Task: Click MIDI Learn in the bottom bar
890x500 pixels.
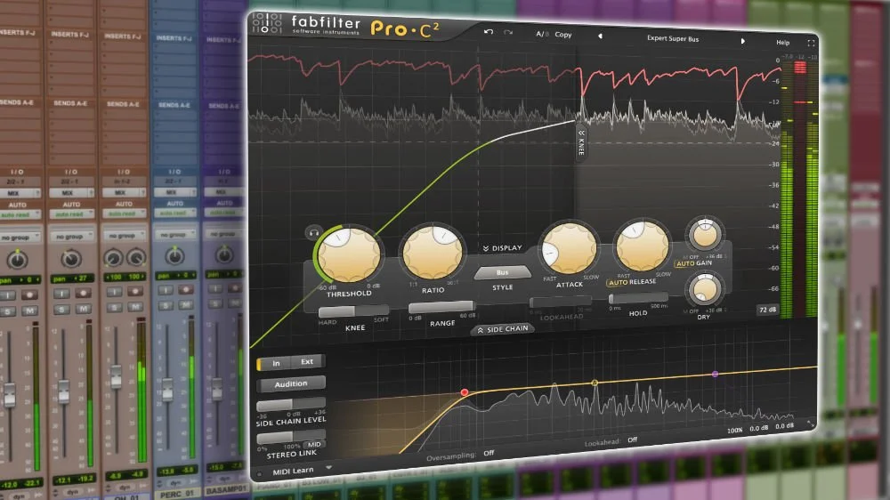Action: coord(293,471)
